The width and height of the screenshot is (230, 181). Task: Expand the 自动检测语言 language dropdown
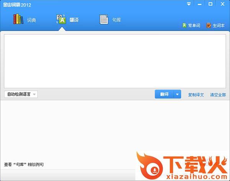click(21, 94)
